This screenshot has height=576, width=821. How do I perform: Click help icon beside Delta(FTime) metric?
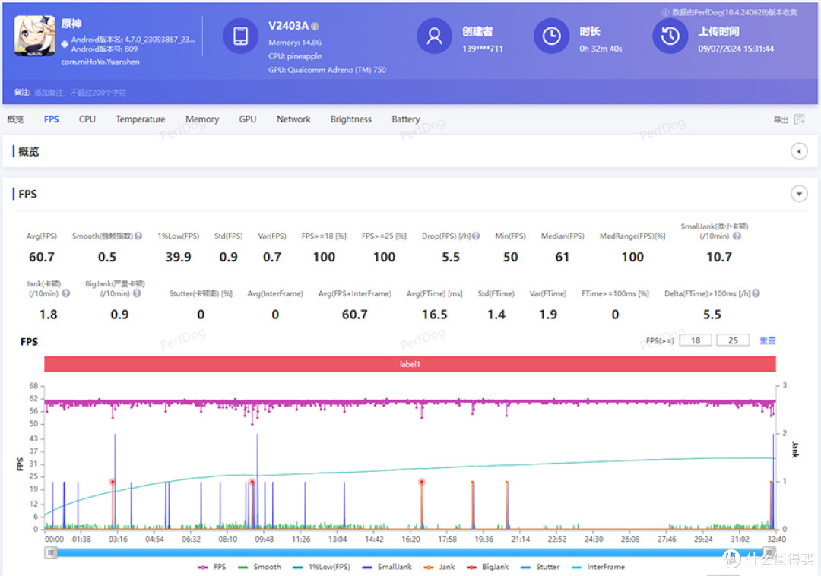[756, 293]
